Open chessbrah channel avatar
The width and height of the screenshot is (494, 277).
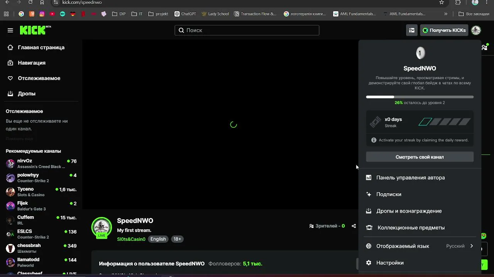[x=10, y=249]
